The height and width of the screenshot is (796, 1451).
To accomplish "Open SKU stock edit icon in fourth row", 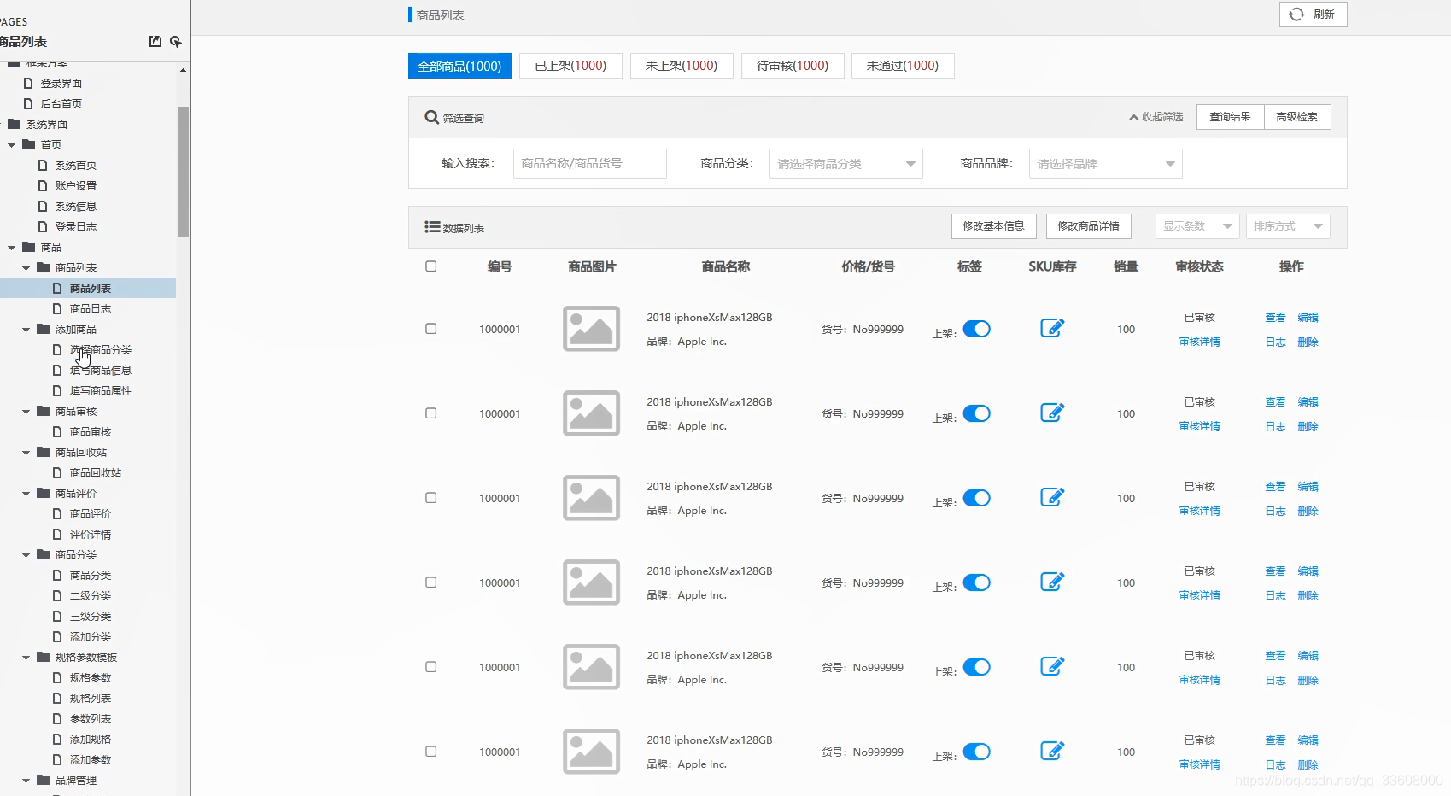I will coord(1052,582).
